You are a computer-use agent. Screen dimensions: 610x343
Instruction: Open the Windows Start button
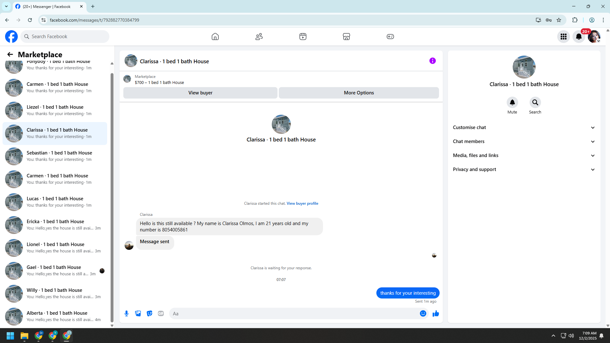pos(10,336)
